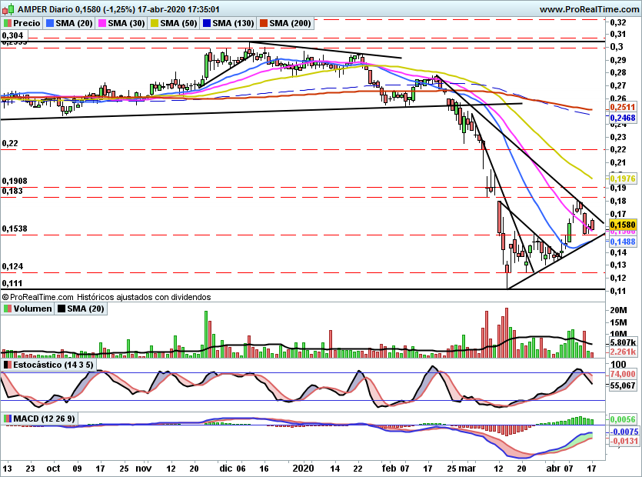Click the 0,1976 SMA 50 value label
Image resolution: width=642 pixels, height=477 pixels.
(x=623, y=178)
